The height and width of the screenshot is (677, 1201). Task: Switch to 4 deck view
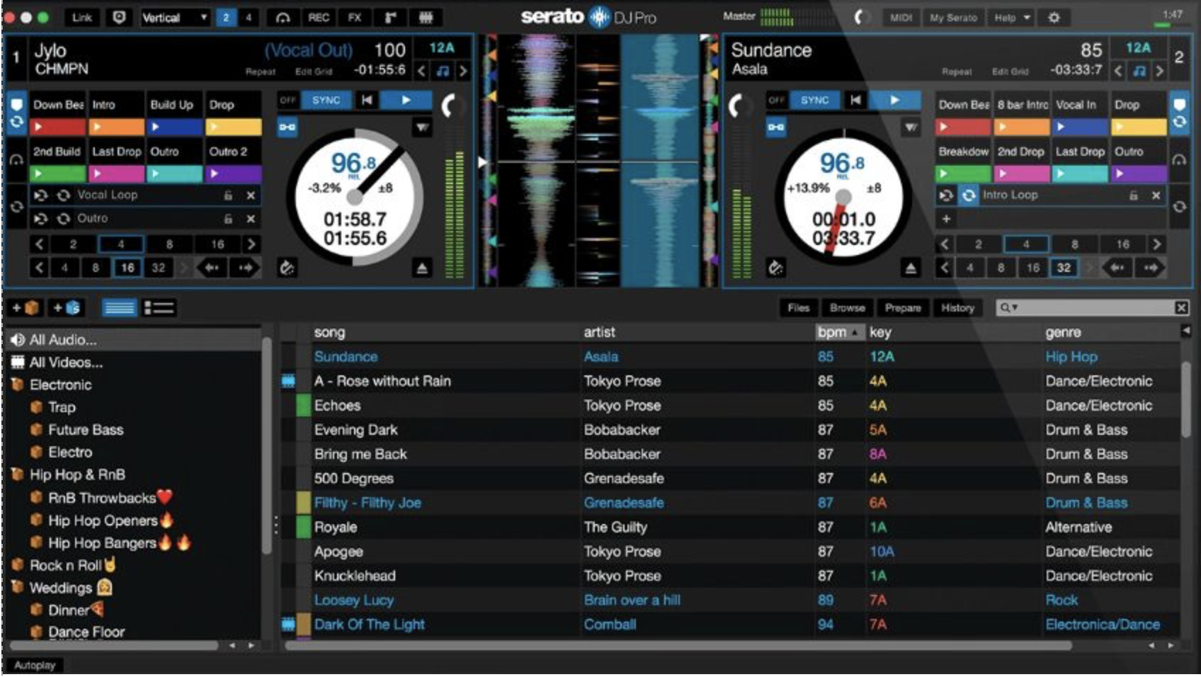coord(249,18)
